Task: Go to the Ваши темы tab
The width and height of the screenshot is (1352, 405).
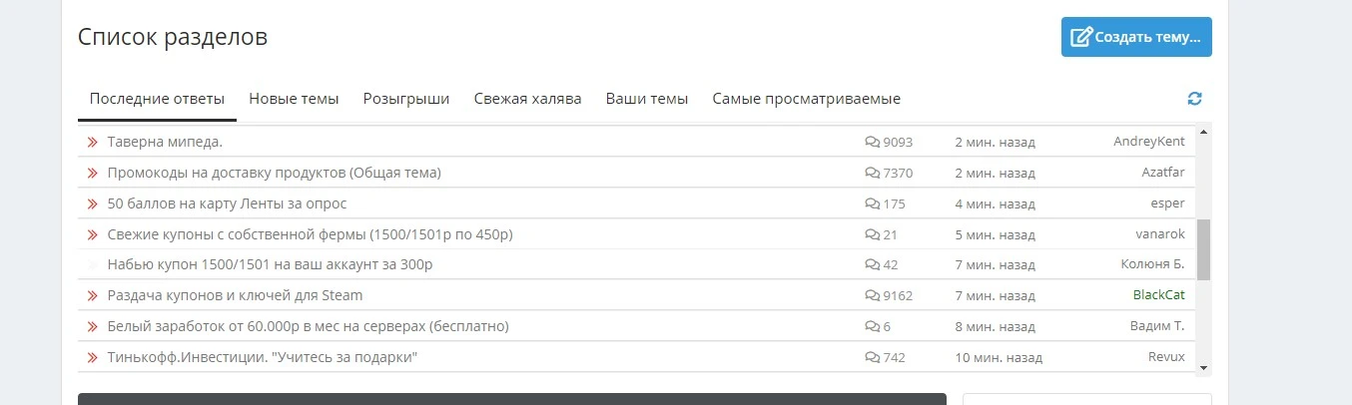Action: click(647, 99)
